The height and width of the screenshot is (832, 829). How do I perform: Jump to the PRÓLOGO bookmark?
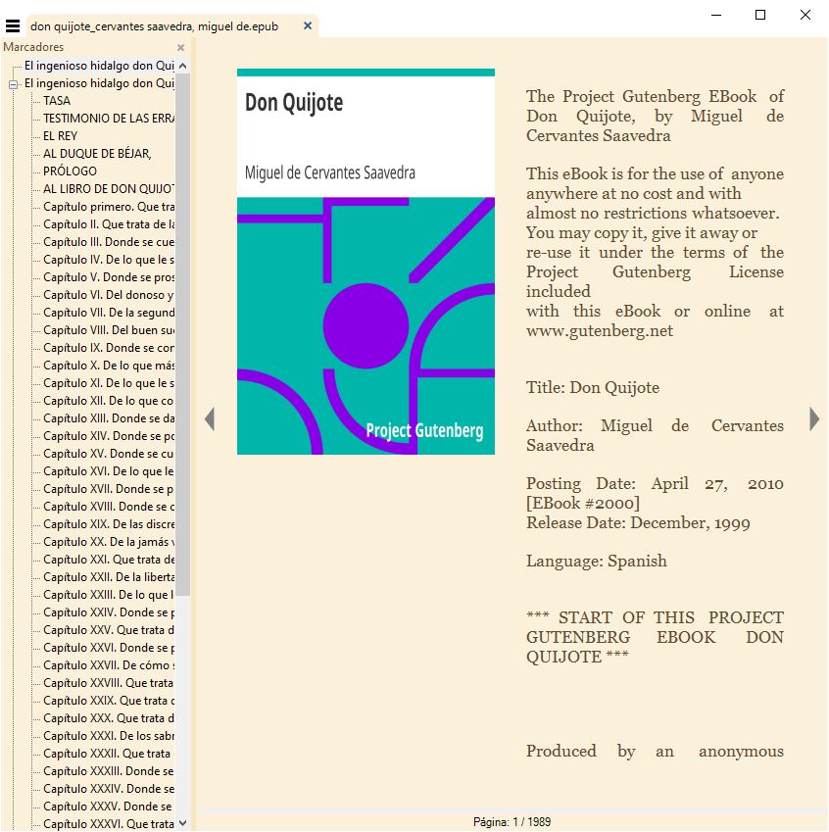70,171
